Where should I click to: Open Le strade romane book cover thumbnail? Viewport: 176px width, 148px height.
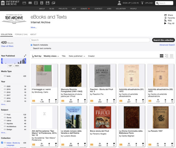pos(73,117)
